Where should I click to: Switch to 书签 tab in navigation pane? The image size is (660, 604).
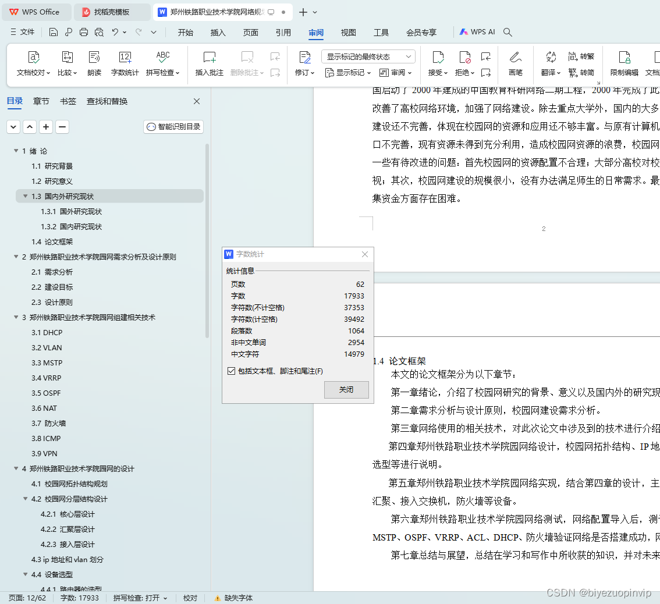[68, 101]
